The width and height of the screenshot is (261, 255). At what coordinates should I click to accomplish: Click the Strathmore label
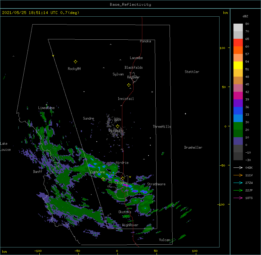pos(156,184)
